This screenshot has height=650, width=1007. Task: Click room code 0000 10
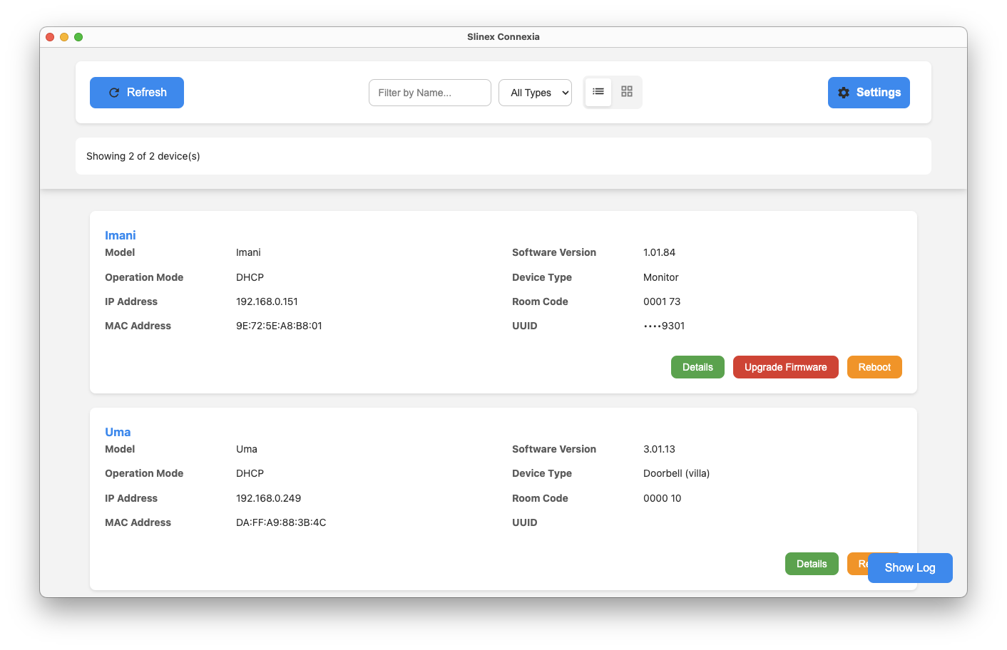[x=662, y=498]
